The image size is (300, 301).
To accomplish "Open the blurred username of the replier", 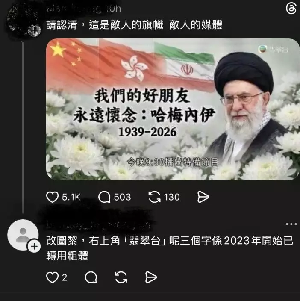I will coord(98,224).
